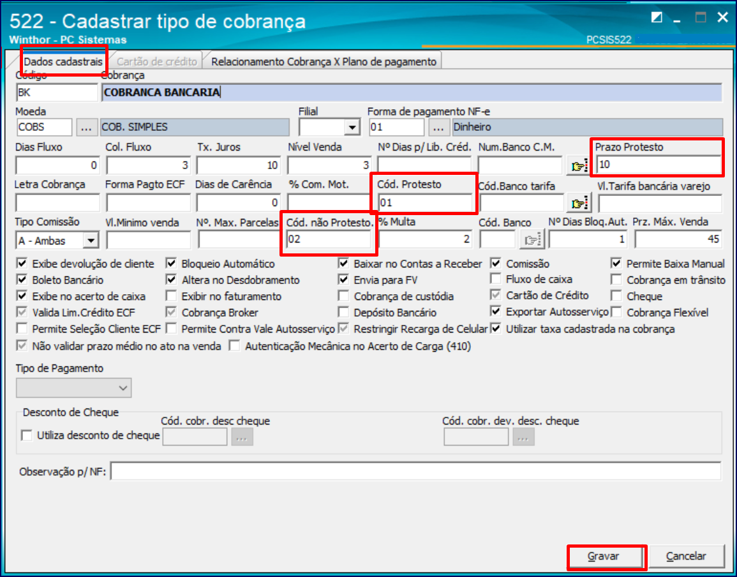Toggle Exportar Autosserviço checkbox
737x577 pixels.
[495, 311]
